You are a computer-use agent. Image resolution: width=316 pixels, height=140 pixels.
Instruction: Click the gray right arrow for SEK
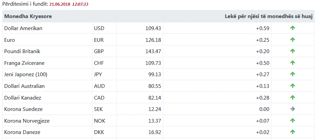pyautogui.click(x=292, y=109)
